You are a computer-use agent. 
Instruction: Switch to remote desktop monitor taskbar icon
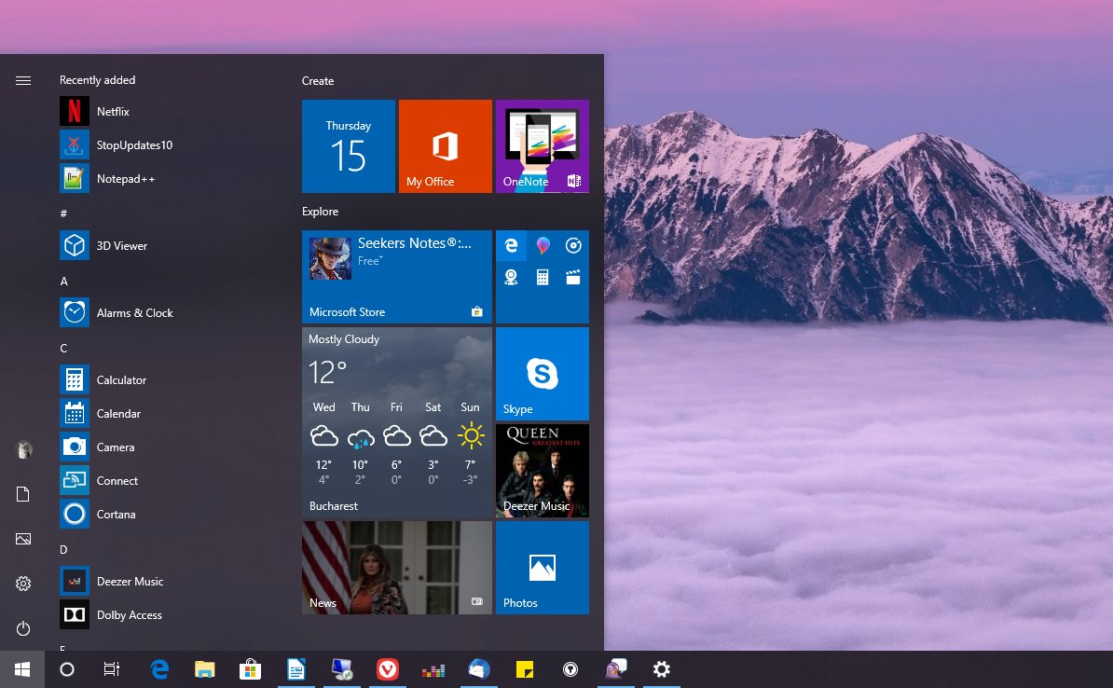pyautogui.click(x=342, y=669)
